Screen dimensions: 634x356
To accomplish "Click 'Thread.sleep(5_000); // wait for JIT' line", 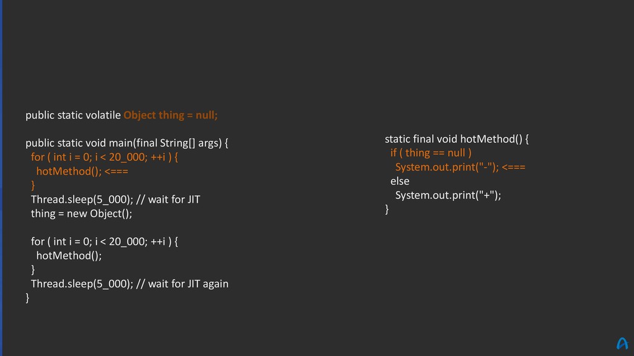I will click(115, 200).
